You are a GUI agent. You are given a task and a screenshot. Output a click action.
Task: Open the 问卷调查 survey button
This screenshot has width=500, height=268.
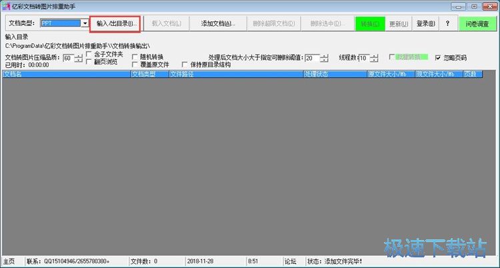pyautogui.click(x=477, y=24)
